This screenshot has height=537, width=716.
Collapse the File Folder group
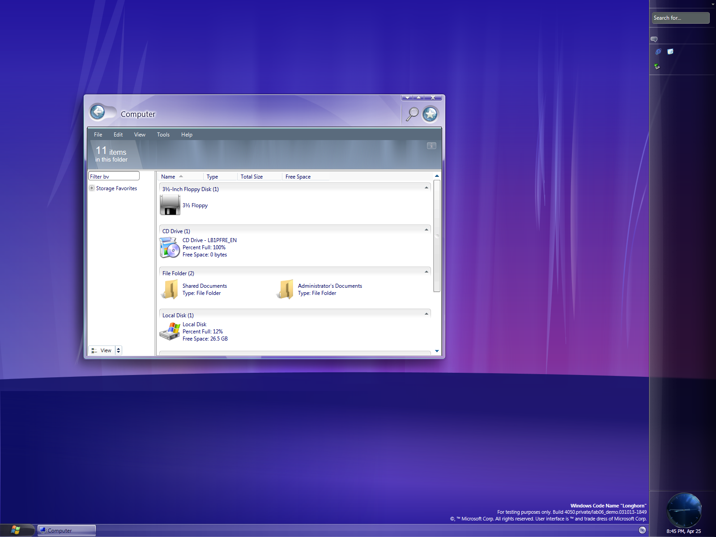426,272
